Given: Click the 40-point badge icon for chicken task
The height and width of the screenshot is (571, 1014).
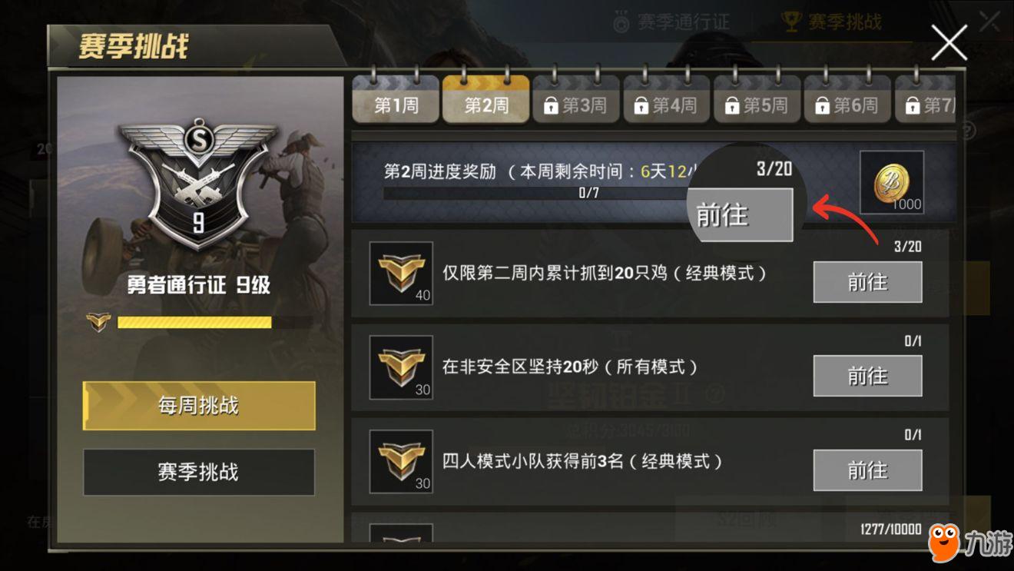Looking at the screenshot, I should [x=401, y=274].
